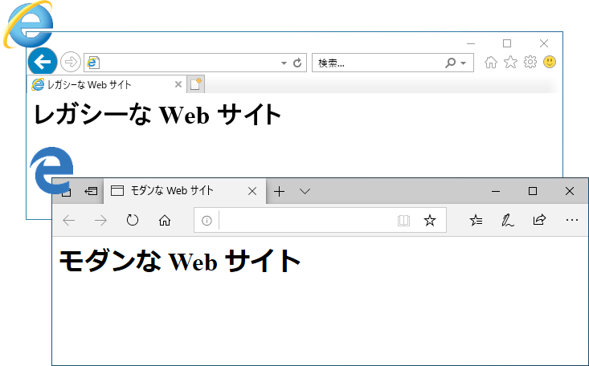Click the Microsoft Edge logo
This screenshot has width=589, height=366.
(x=51, y=170)
